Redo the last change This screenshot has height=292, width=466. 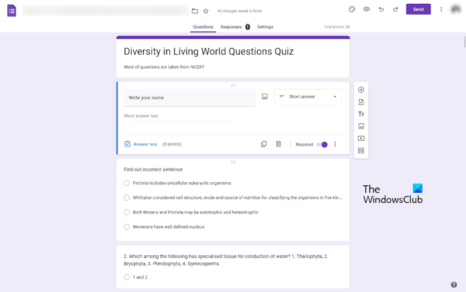click(395, 9)
